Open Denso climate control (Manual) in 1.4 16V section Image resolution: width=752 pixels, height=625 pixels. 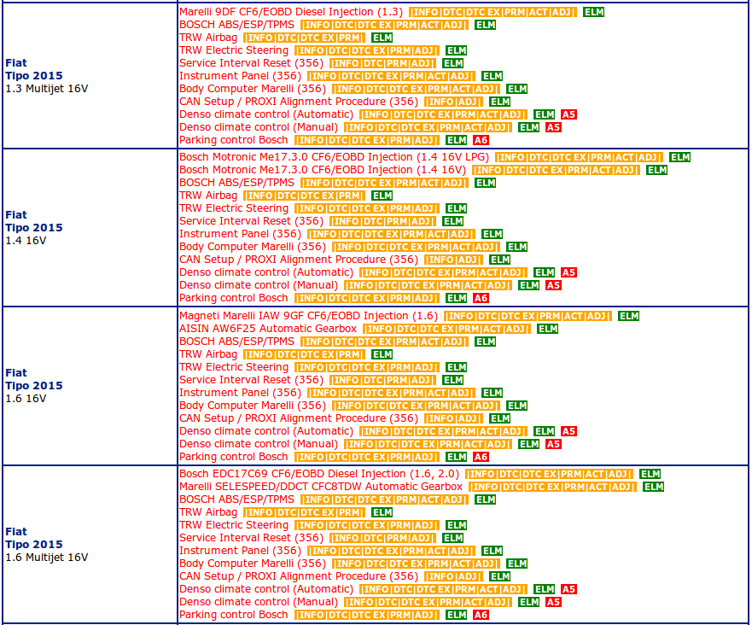(259, 285)
